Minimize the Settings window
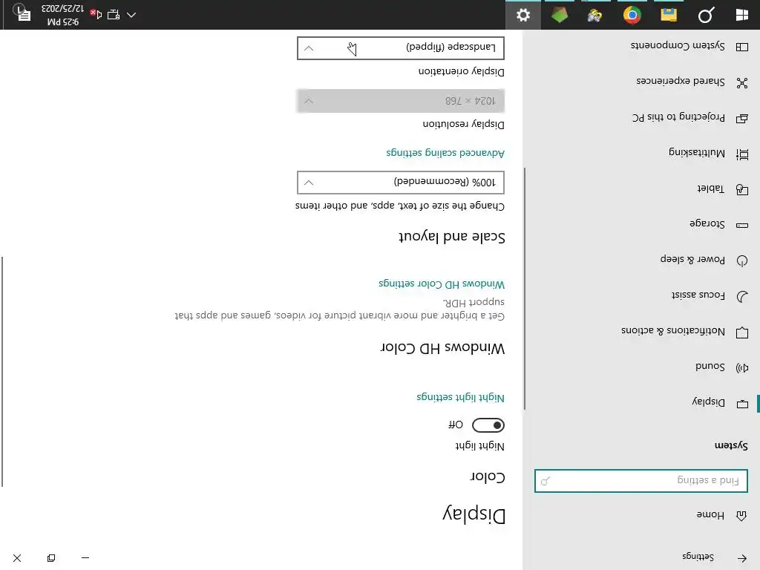Screen dimensions: 760x570 [85, 558]
